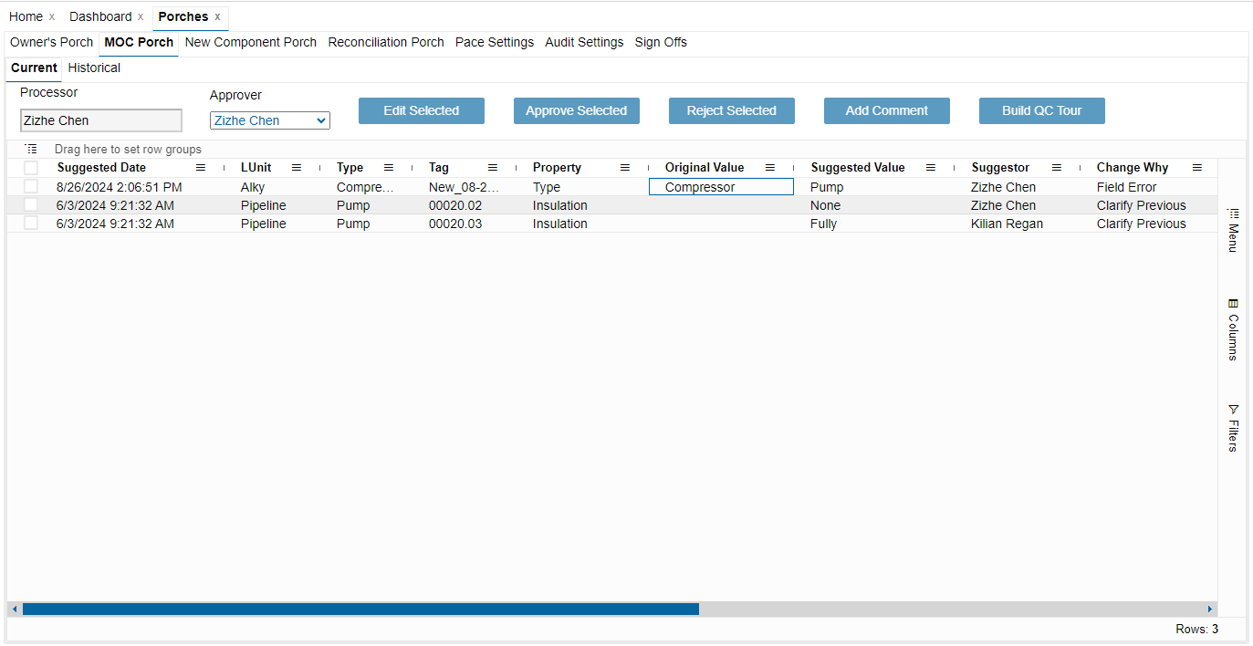Toggle the select-all header checkbox
This screenshot has height=646, width=1253.
click(x=32, y=168)
